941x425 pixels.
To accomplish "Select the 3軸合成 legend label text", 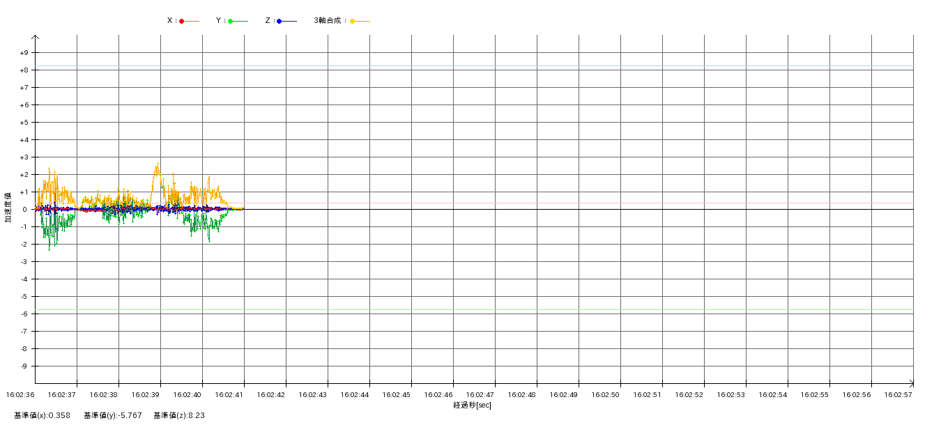I will pos(329,21).
